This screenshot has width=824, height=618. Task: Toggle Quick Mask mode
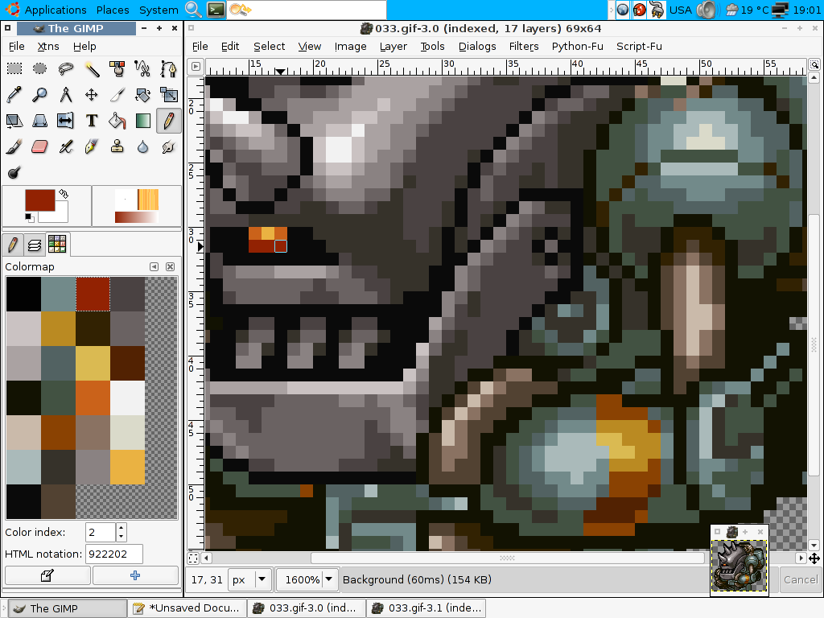pyautogui.click(x=192, y=557)
